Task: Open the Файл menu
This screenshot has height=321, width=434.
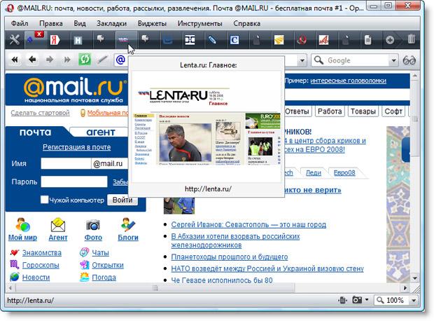Action: [20, 24]
